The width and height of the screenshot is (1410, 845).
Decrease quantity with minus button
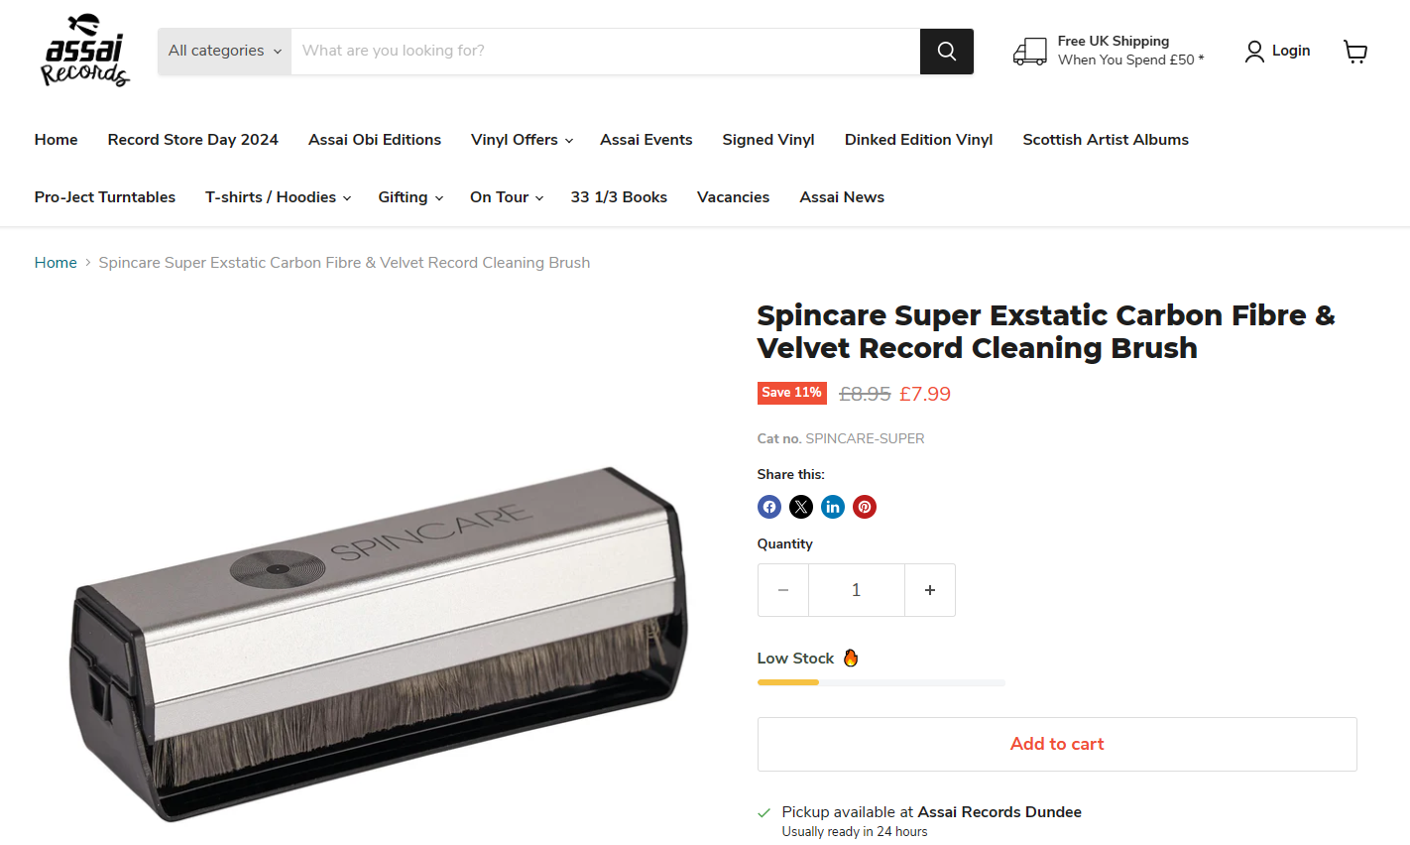(x=783, y=590)
